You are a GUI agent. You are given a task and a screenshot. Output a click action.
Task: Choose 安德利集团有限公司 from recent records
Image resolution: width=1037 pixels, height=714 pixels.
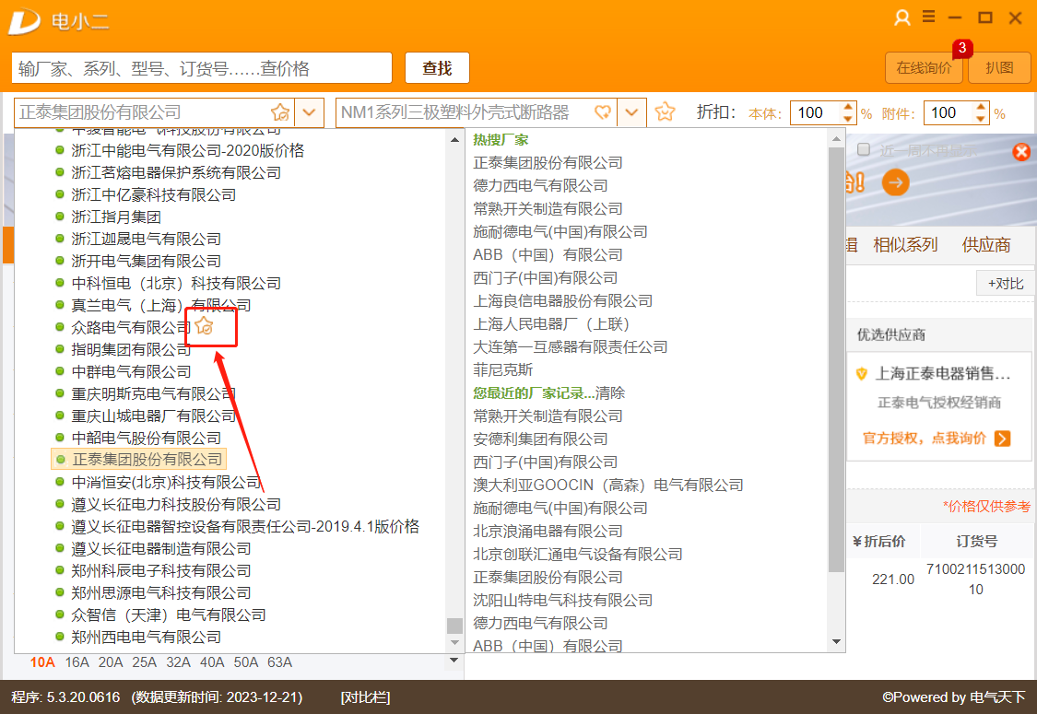point(540,439)
